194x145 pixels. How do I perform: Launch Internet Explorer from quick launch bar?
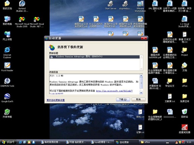click(20, 142)
